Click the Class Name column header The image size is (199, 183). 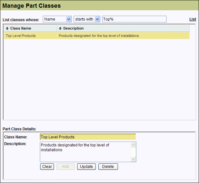click(30, 28)
